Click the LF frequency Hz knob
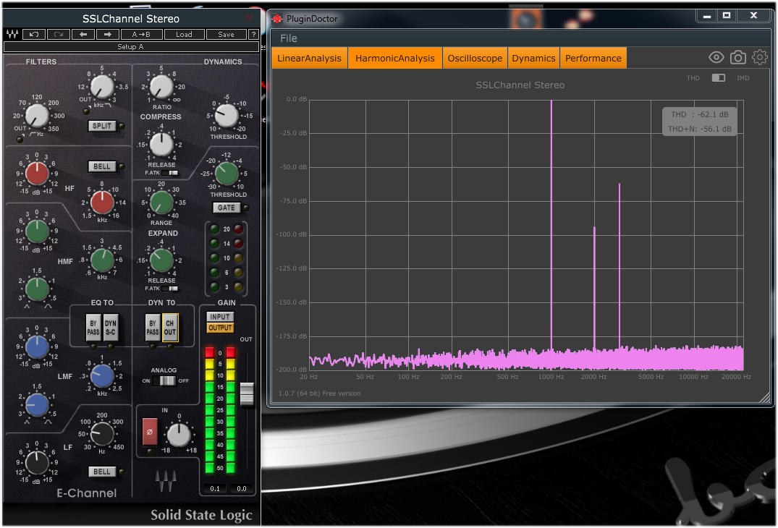Image resolution: width=778 pixels, height=528 pixels. point(102,434)
